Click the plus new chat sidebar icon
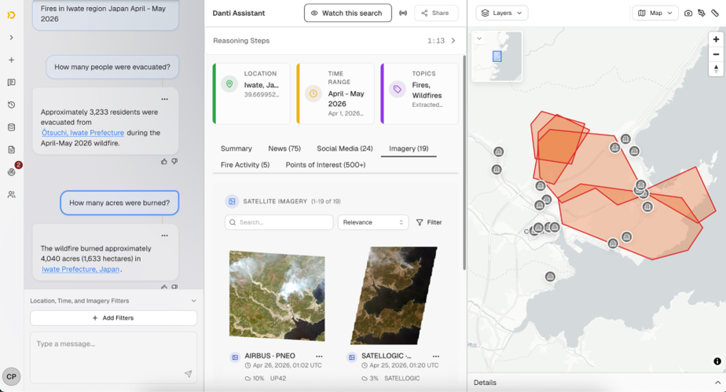Screen dimensions: 726x392 (12, 60)
